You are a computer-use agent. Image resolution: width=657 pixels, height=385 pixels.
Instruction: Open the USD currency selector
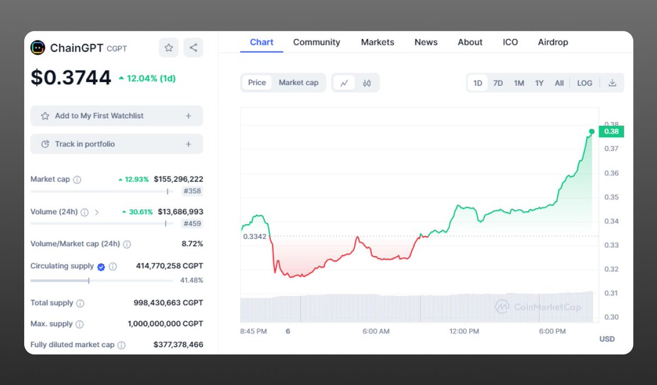[x=607, y=339]
